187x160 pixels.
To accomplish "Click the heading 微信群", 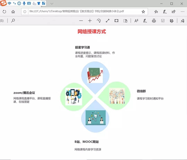I will (x=141, y=91).
